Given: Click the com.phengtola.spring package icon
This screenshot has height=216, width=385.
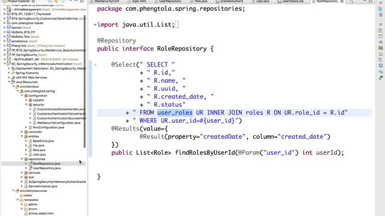Looking at the screenshot, I should [22, 91].
